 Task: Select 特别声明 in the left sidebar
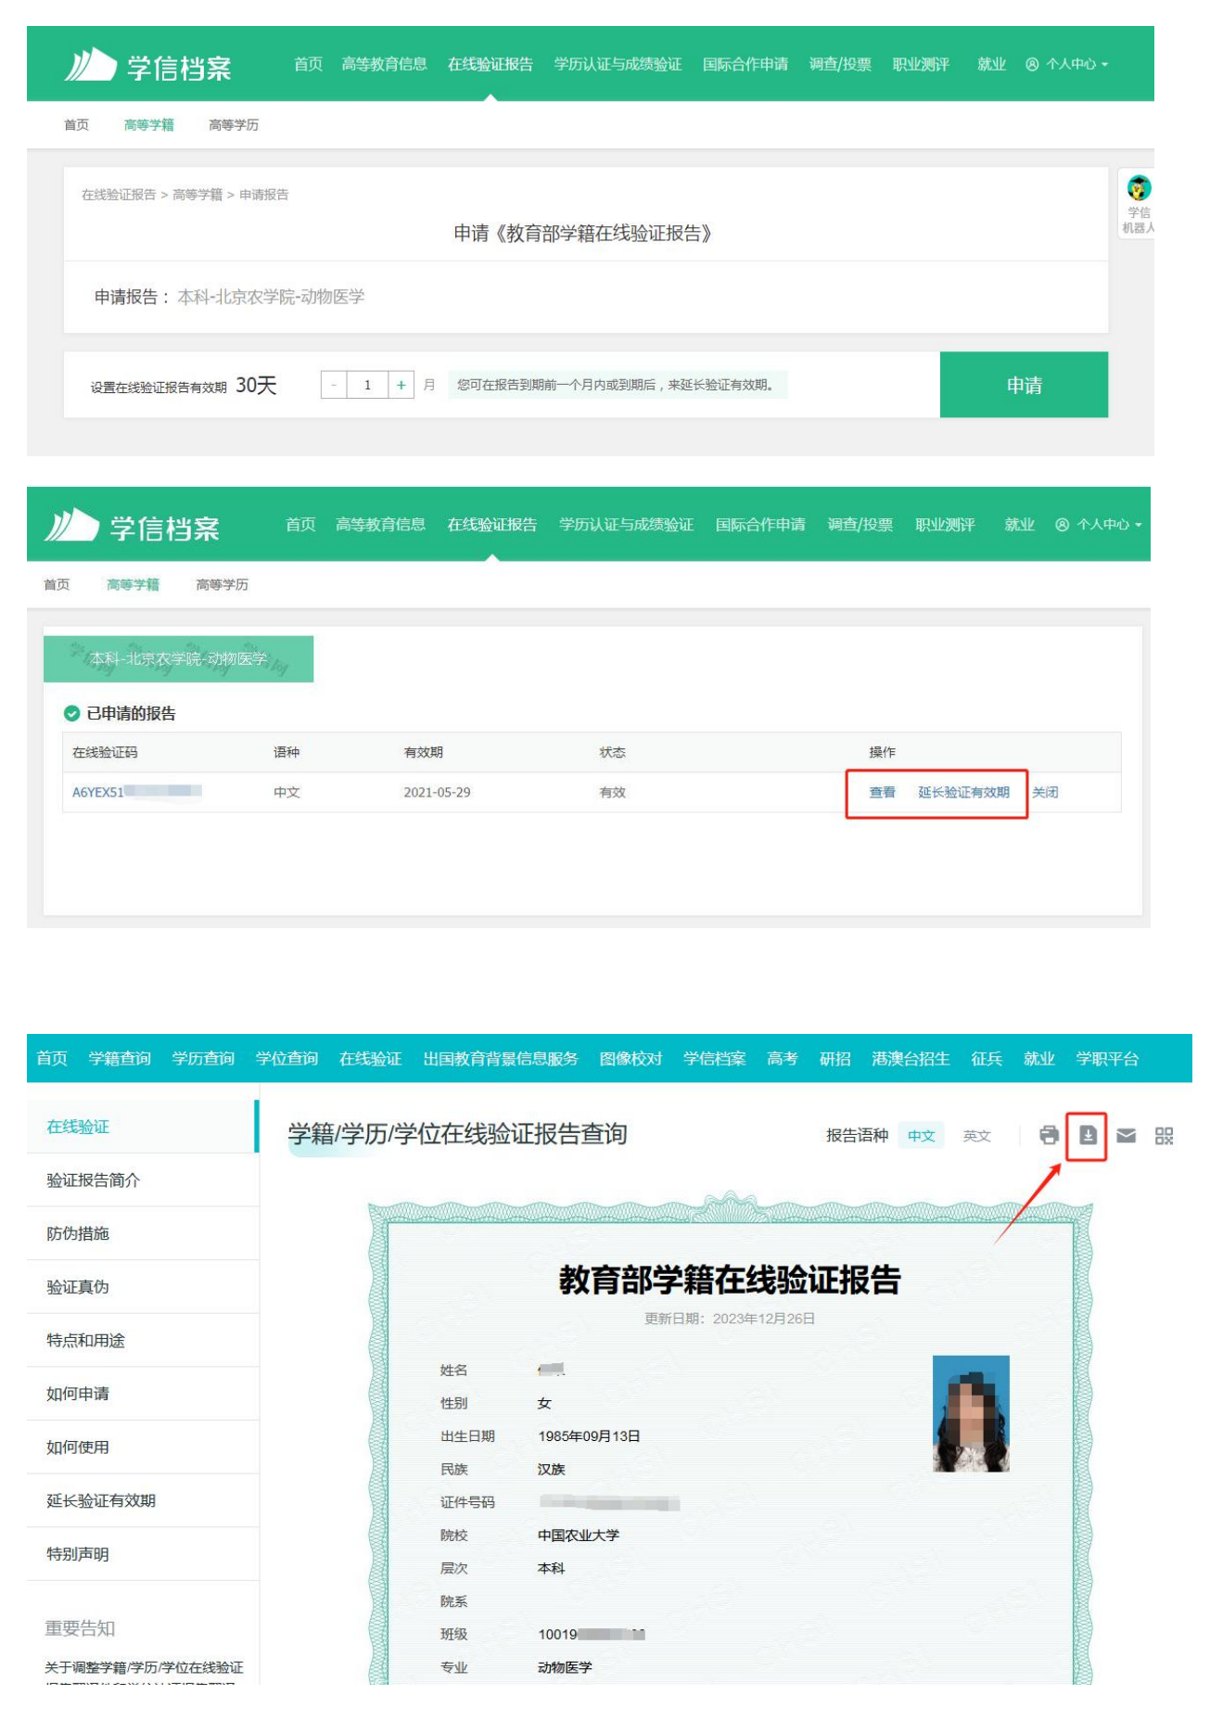[143, 1554]
